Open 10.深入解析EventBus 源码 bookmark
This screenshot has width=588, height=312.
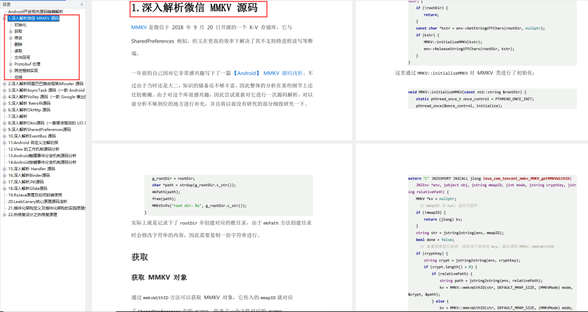[x=32, y=136]
